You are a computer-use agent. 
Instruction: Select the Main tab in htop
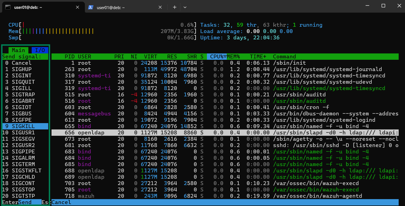(x=18, y=50)
